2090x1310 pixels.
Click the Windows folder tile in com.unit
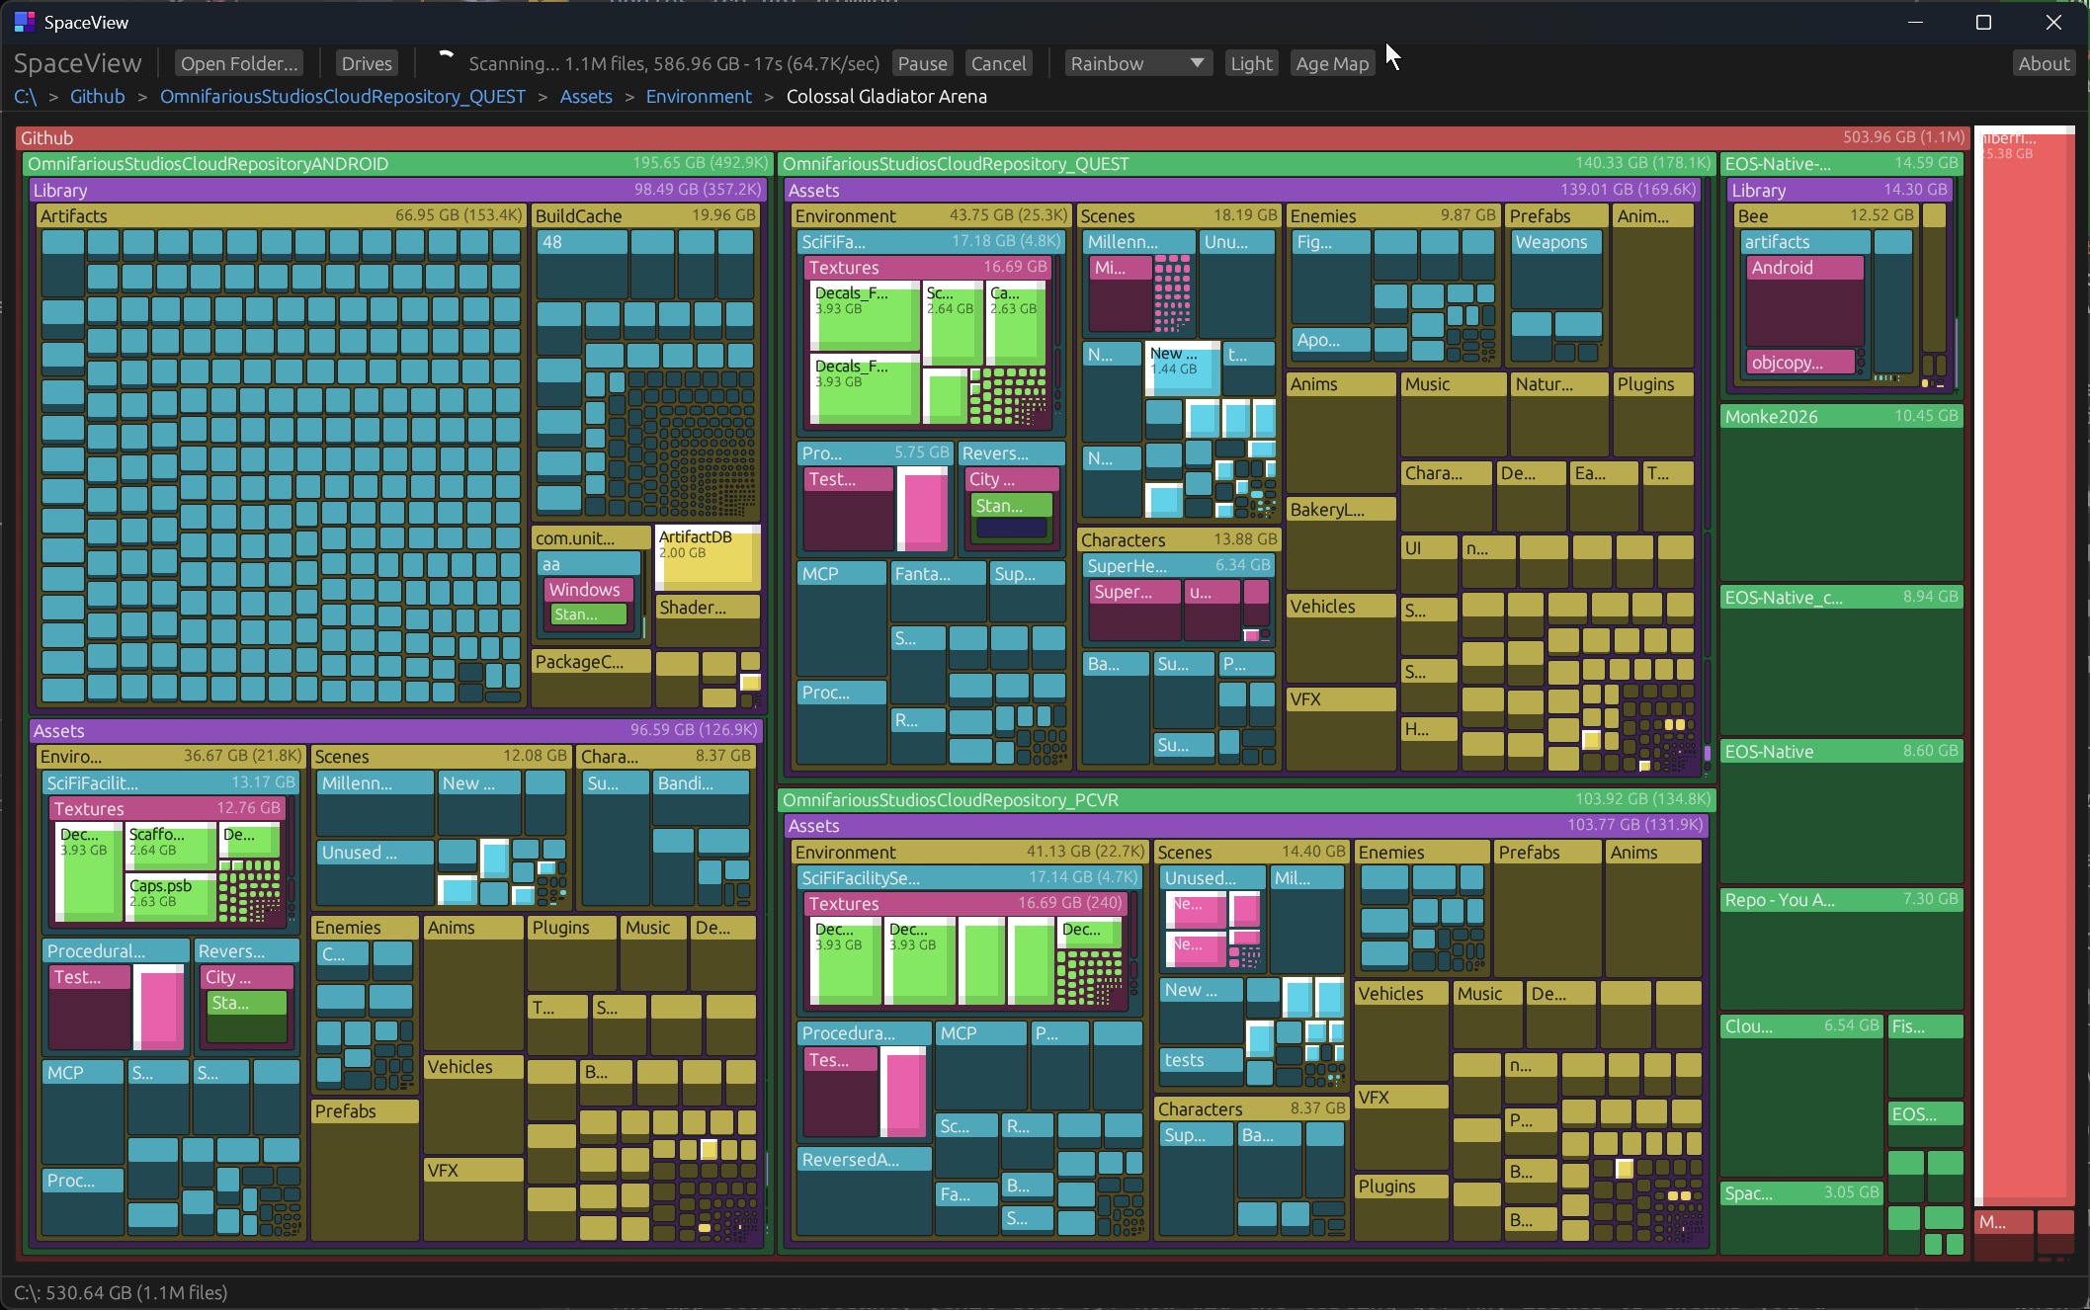tap(584, 590)
